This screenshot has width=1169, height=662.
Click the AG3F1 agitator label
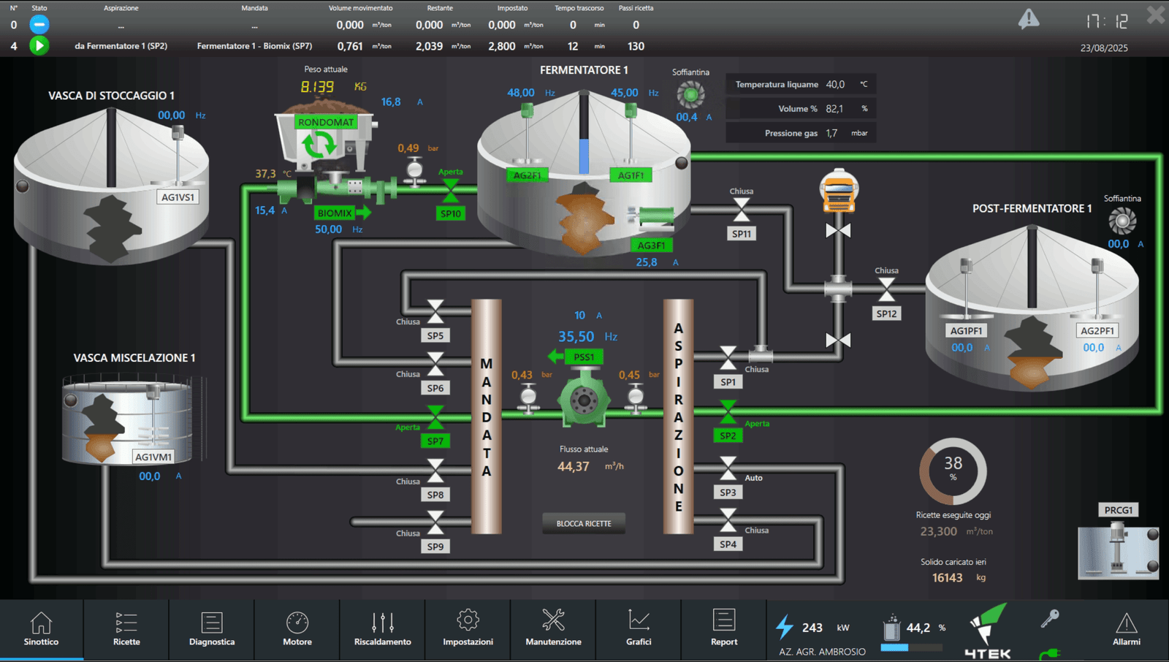click(x=651, y=246)
